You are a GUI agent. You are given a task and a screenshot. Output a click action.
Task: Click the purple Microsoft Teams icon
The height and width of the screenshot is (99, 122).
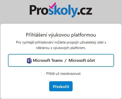29,60
